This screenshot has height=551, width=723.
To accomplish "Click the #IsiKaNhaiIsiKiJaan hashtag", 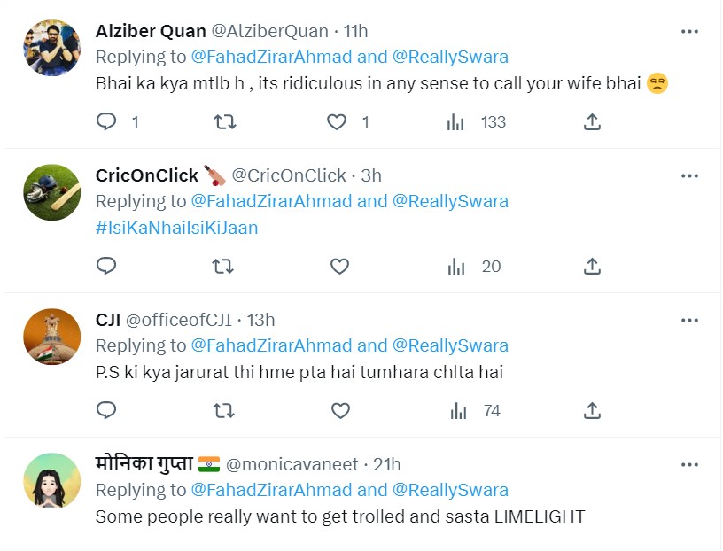I will [176, 228].
